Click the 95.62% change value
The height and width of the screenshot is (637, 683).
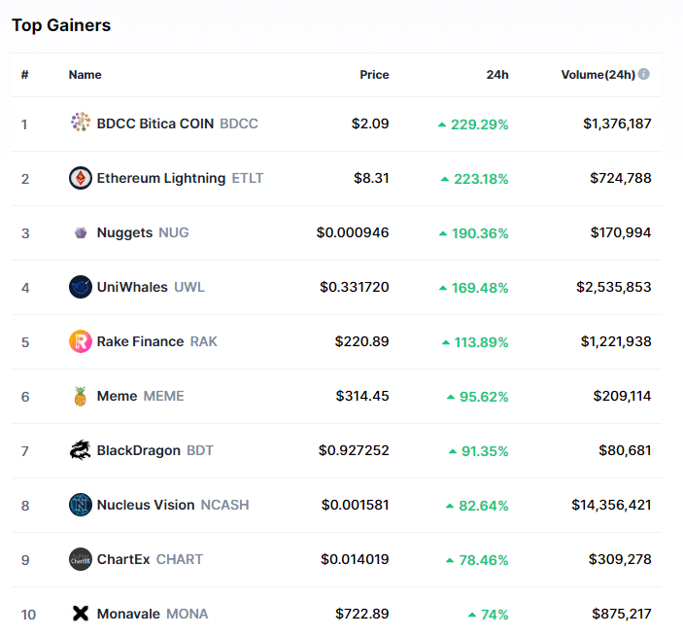pyautogui.click(x=484, y=397)
